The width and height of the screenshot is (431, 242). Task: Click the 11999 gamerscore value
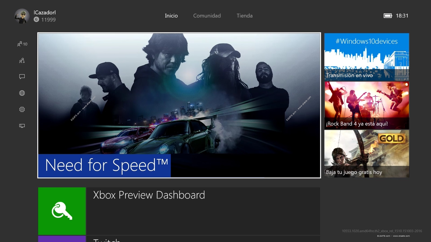(48, 20)
